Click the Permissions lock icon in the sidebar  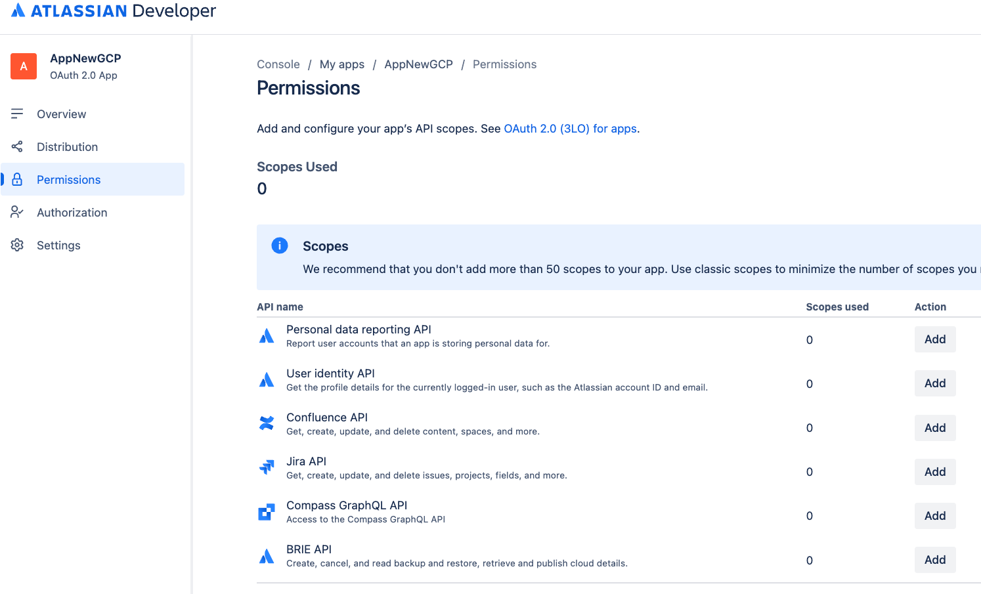(x=18, y=179)
